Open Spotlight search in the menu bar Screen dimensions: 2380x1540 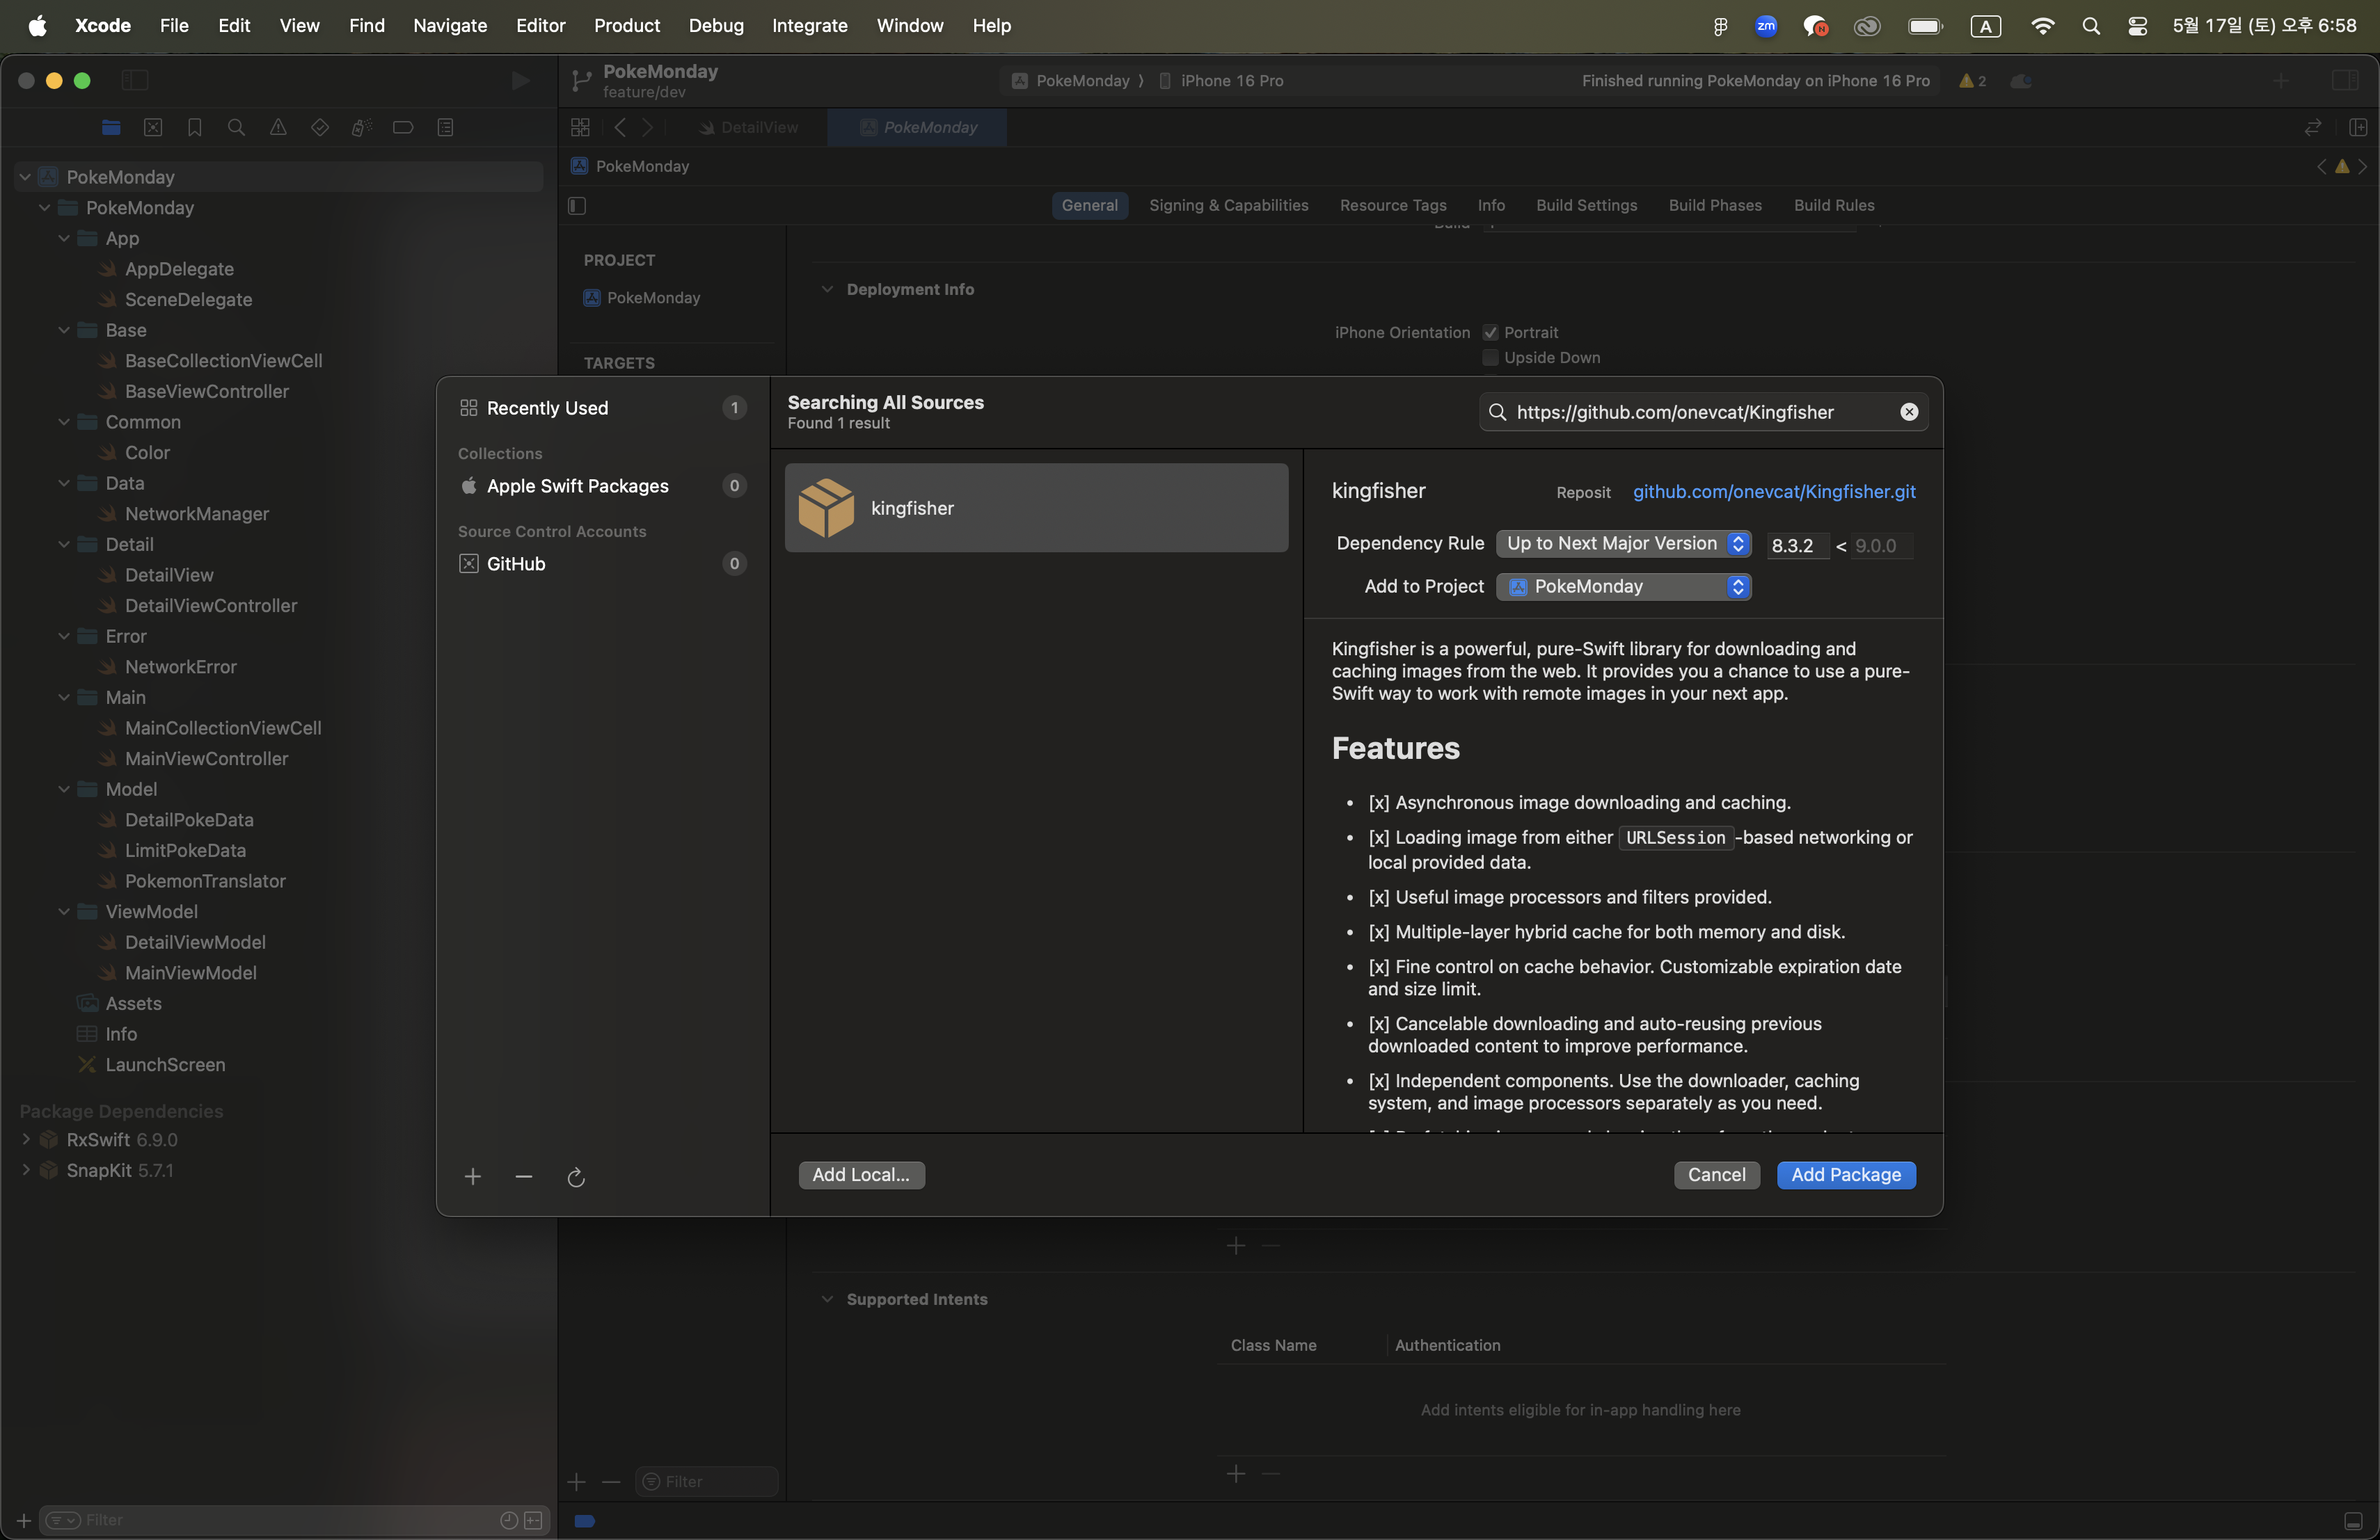(x=2090, y=26)
